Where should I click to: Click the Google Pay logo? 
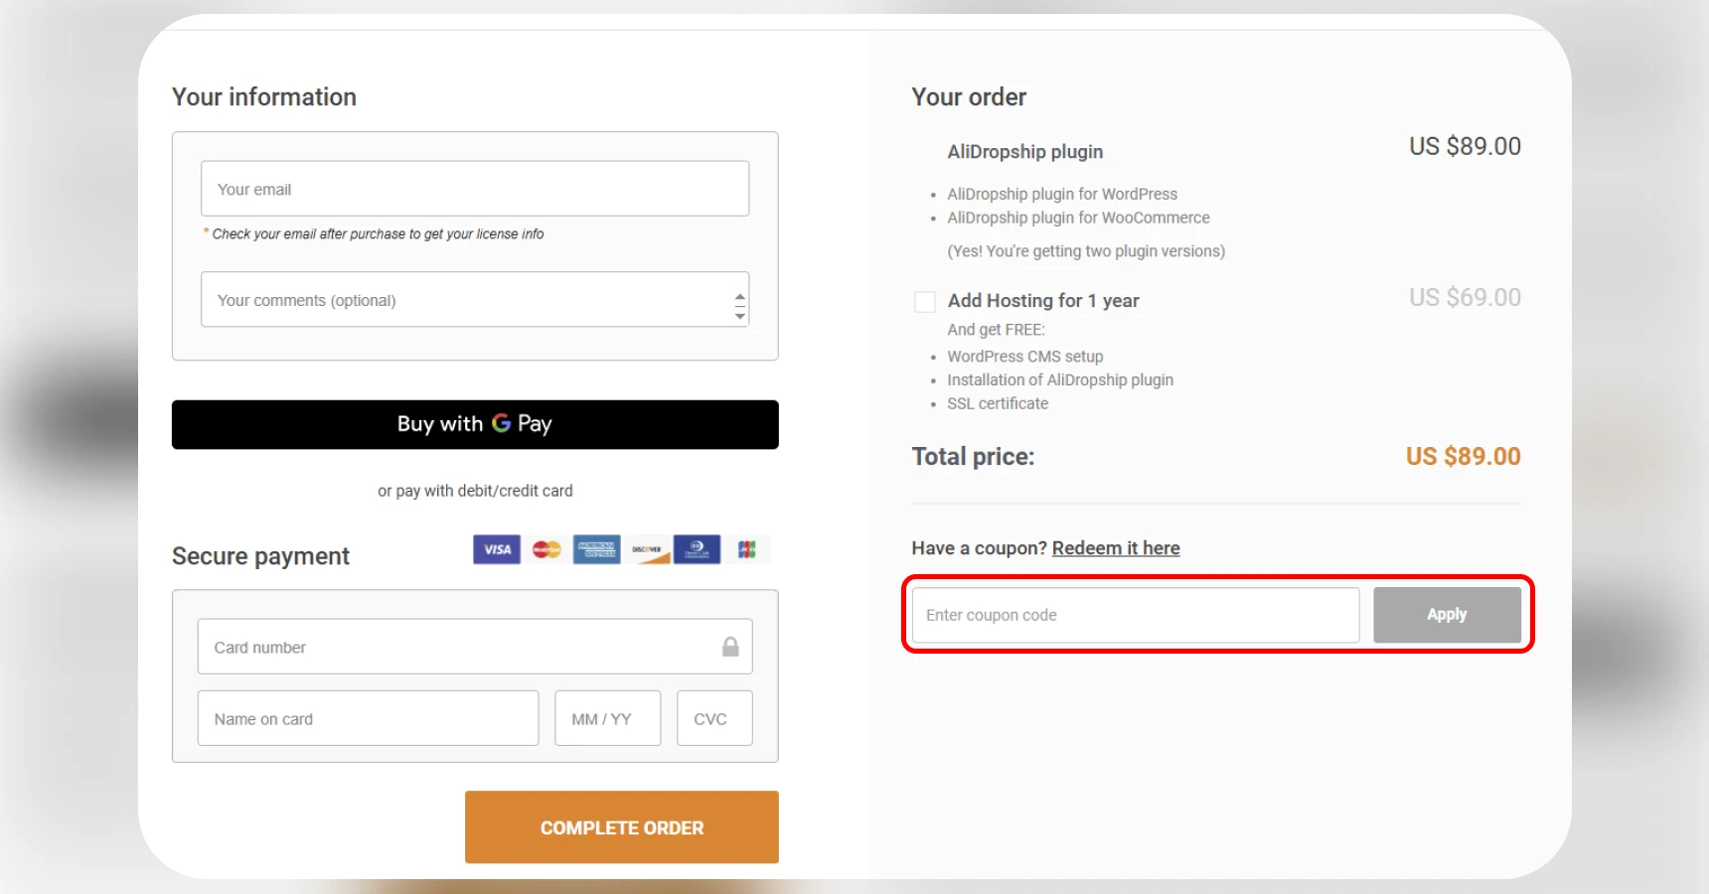(502, 424)
